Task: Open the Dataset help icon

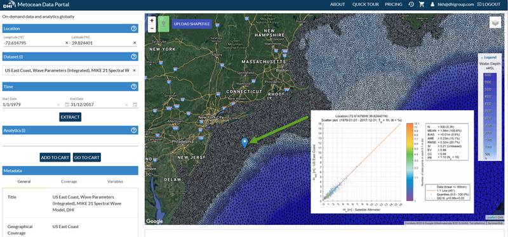Action: pyautogui.click(x=133, y=56)
